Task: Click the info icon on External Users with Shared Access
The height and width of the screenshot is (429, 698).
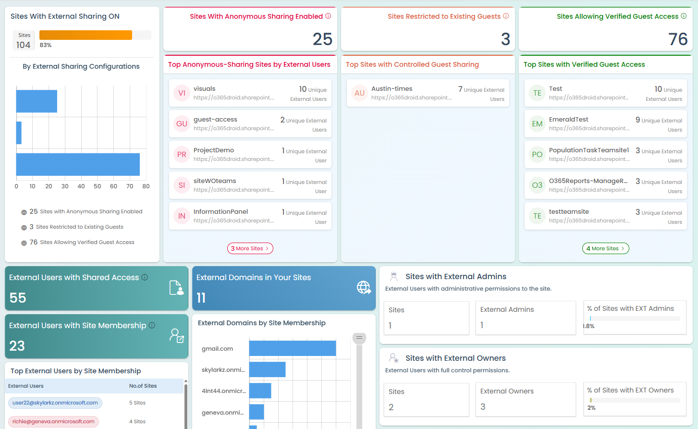Action: [145, 277]
